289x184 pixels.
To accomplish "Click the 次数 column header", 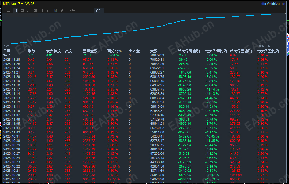I will click(x=68, y=51).
